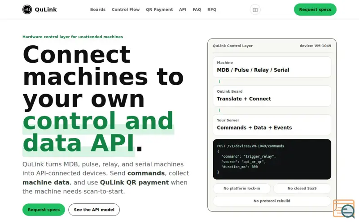The height and width of the screenshot is (224, 359).
Task: Click the QuLink logo icon
Action: coord(27,9)
